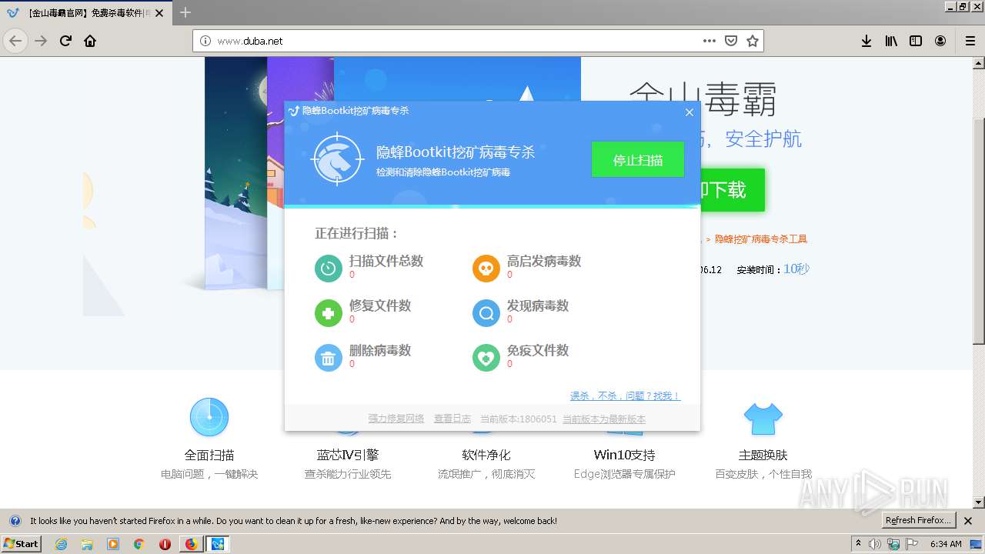The height and width of the screenshot is (554, 985).
Task: Launch Internet Explorer from taskbar
Action: (x=61, y=544)
